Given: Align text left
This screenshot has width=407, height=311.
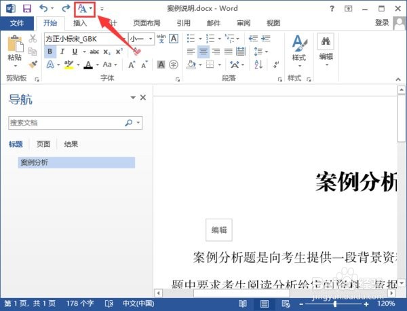Looking at the screenshot, I should (191, 52).
